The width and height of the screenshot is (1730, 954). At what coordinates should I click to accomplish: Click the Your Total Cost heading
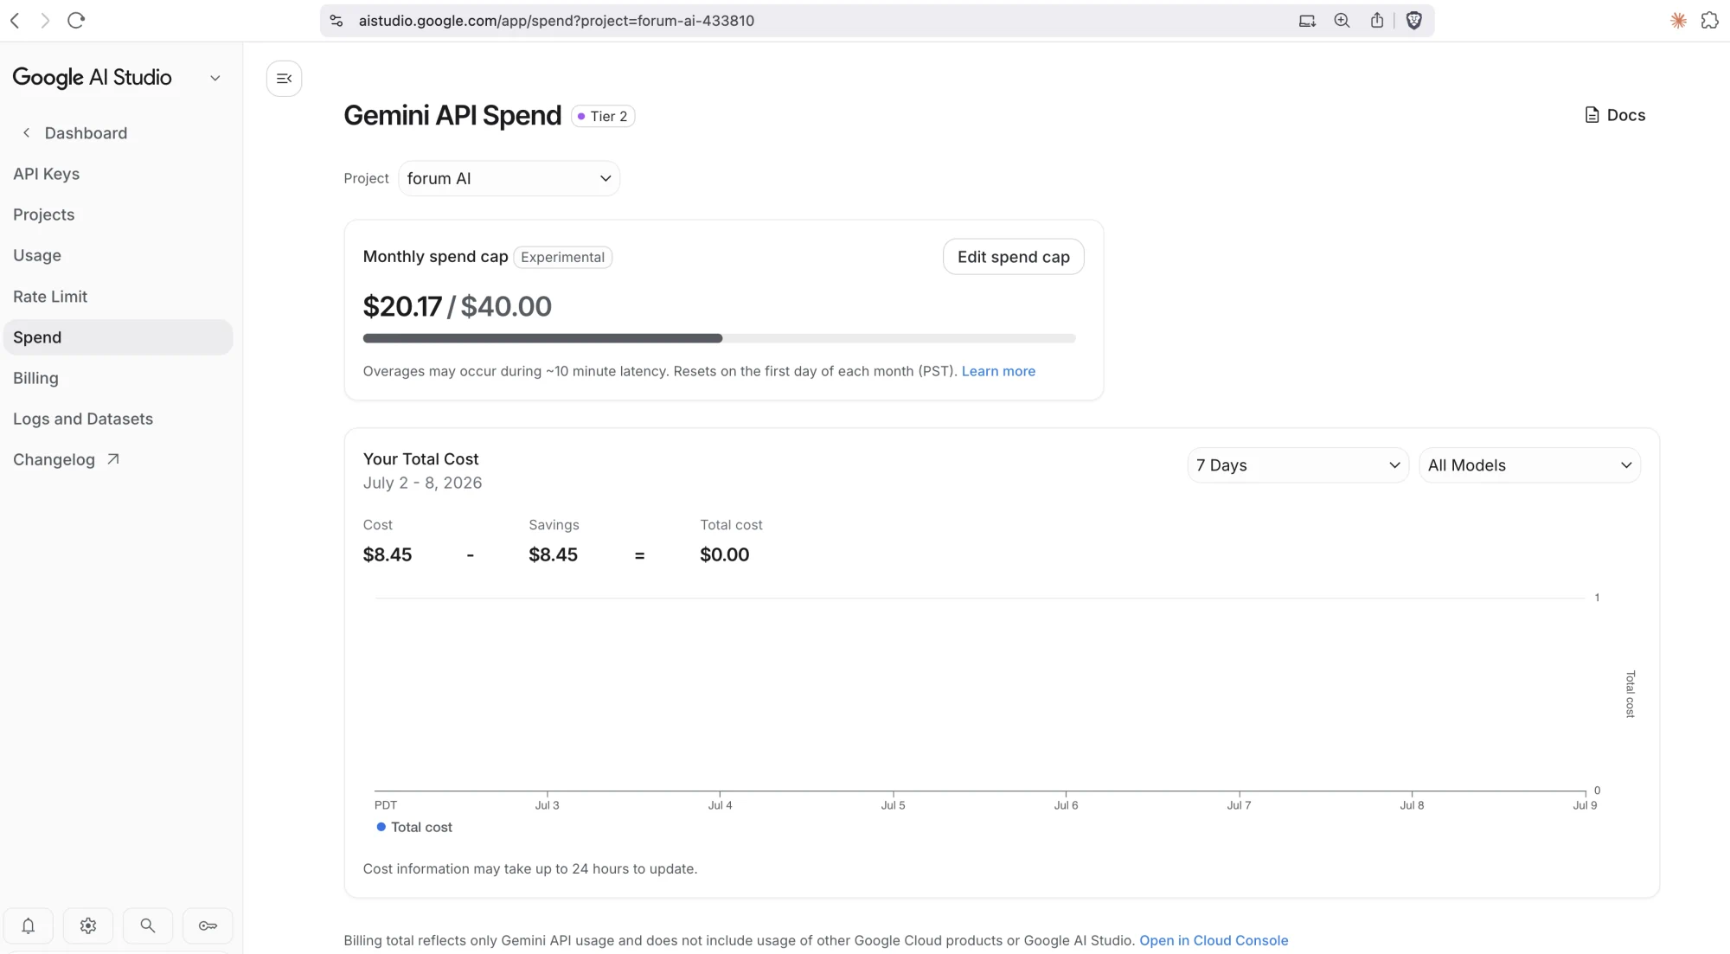[x=420, y=459]
